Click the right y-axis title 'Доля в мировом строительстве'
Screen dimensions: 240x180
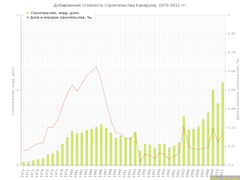coord(237,89)
